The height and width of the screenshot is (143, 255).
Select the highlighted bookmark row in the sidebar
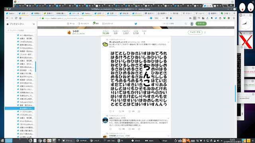[x=20, y=108]
